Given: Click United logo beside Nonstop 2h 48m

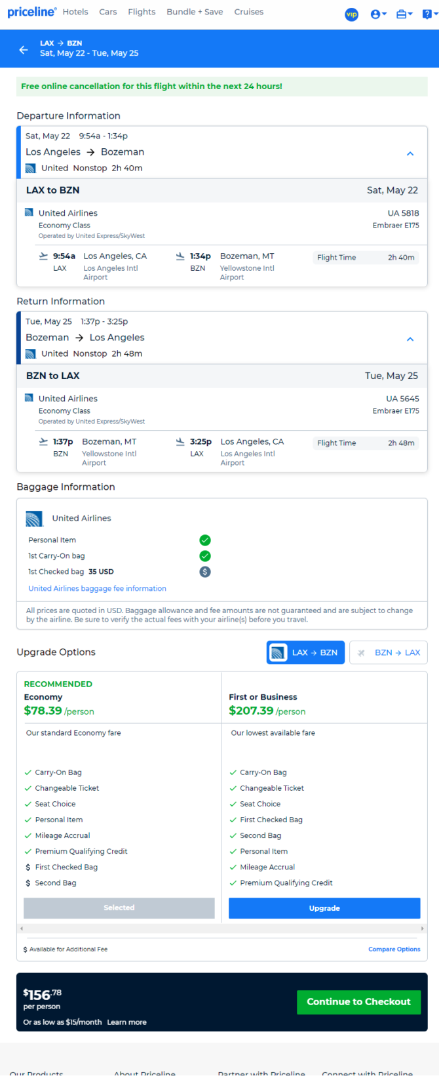Looking at the screenshot, I should pos(31,354).
